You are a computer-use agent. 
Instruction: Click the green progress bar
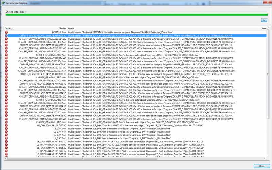[x=137, y=15]
